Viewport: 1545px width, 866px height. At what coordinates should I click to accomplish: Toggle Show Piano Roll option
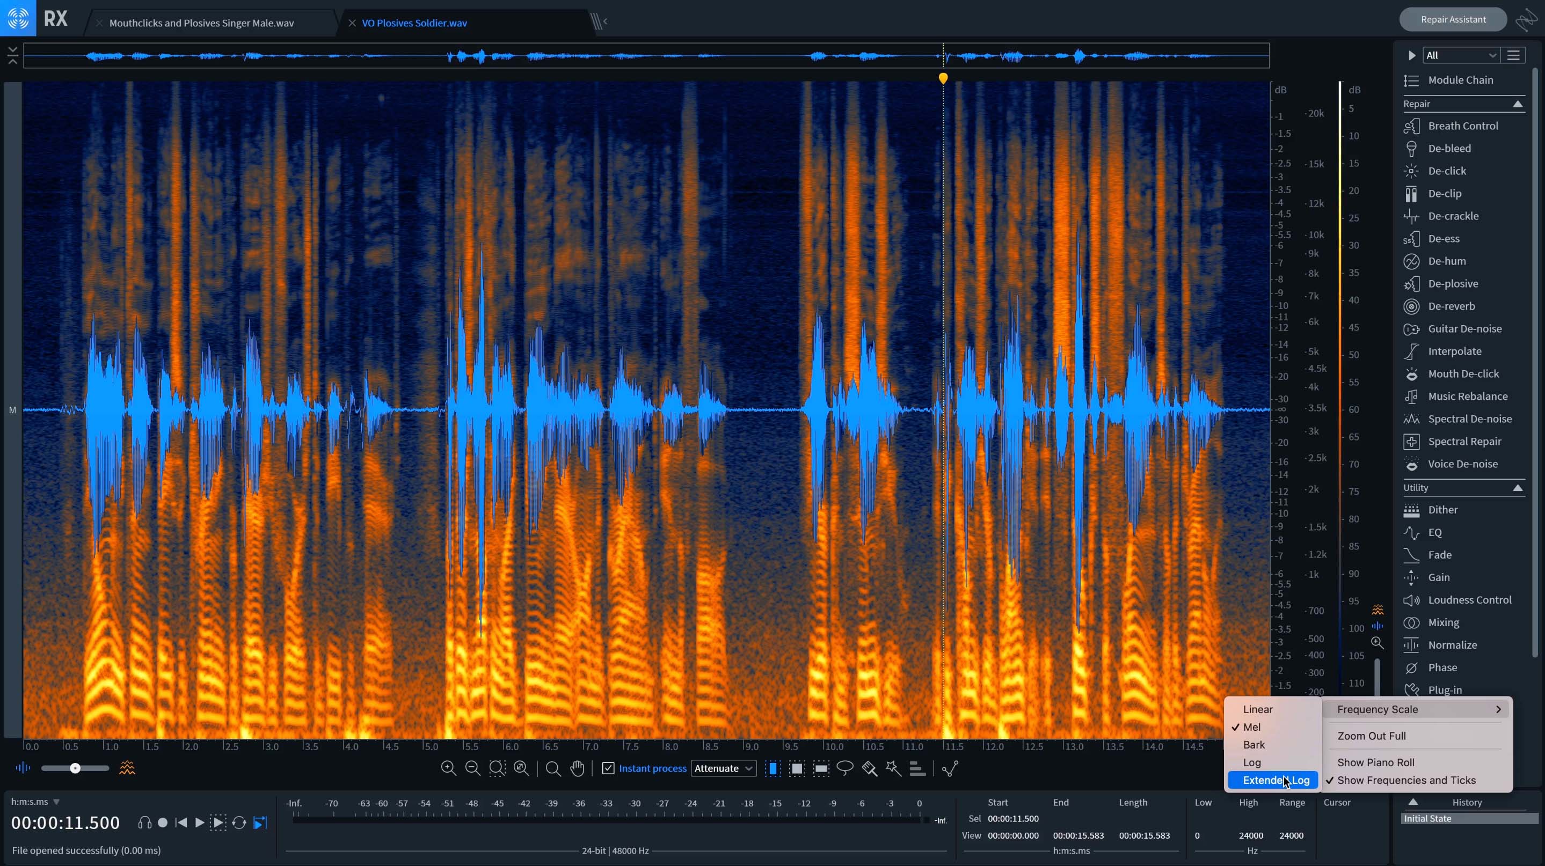point(1375,761)
